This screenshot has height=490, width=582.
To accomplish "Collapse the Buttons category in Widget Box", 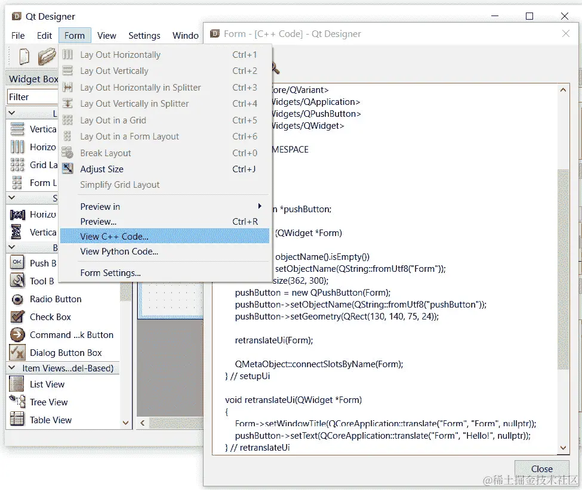I will pyautogui.click(x=12, y=247).
